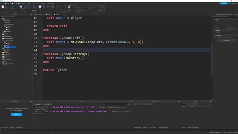Click the Output panel undock icon
Viewport: 238px width, 134px height.
131,102
